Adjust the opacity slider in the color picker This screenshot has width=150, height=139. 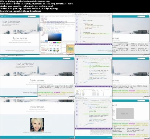57,43
